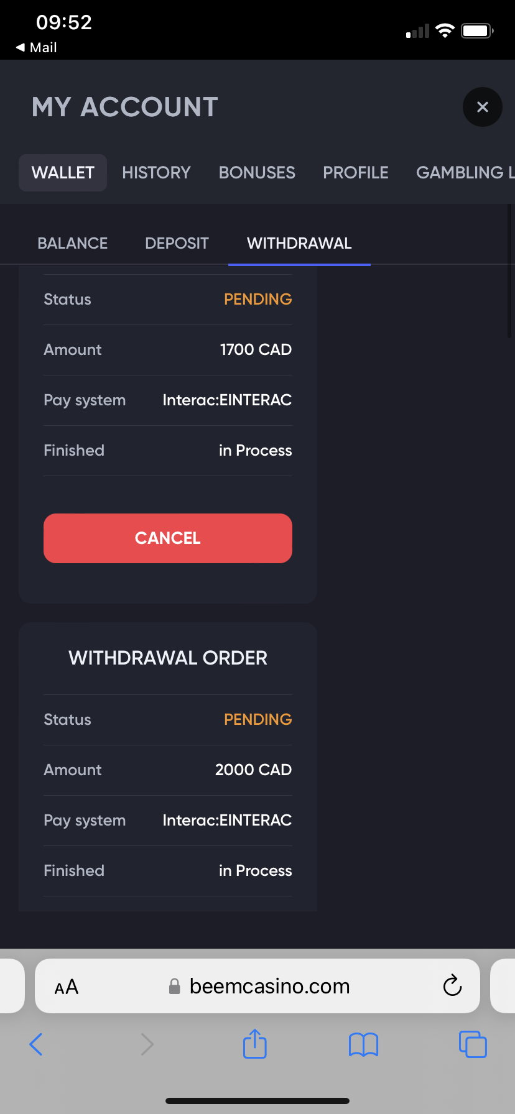Screen dimensions: 515x1114
Task: Select the Withdrawal sub-tab
Action: [x=299, y=243]
